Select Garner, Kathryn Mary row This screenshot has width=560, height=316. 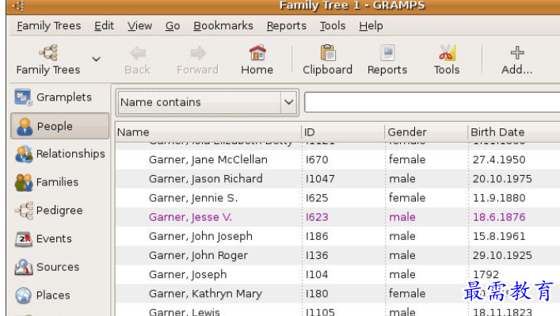[x=337, y=294]
